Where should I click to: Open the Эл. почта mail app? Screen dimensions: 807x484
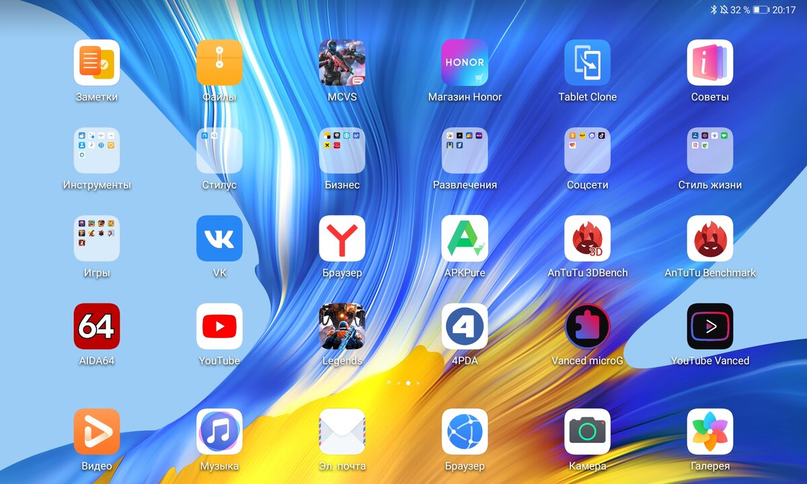[x=342, y=434]
